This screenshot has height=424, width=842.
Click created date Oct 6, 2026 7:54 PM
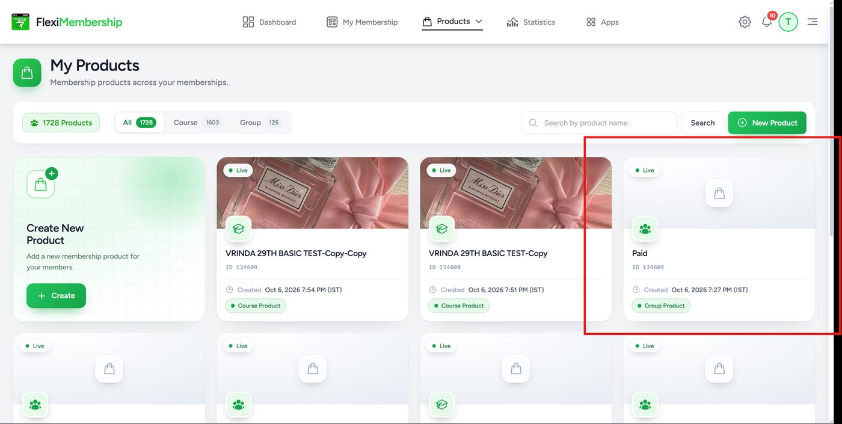[x=303, y=290]
